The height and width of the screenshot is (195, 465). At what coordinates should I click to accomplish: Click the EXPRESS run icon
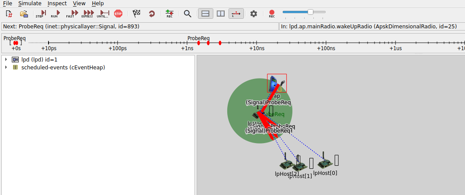(x=87, y=14)
